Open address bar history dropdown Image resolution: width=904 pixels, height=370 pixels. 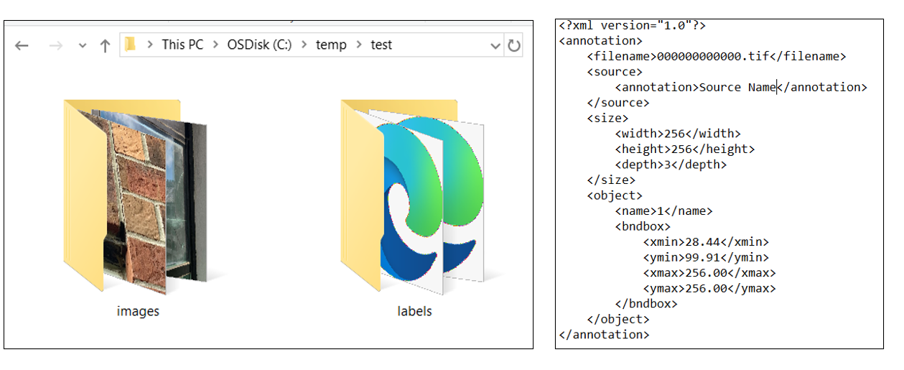(495, 45)
